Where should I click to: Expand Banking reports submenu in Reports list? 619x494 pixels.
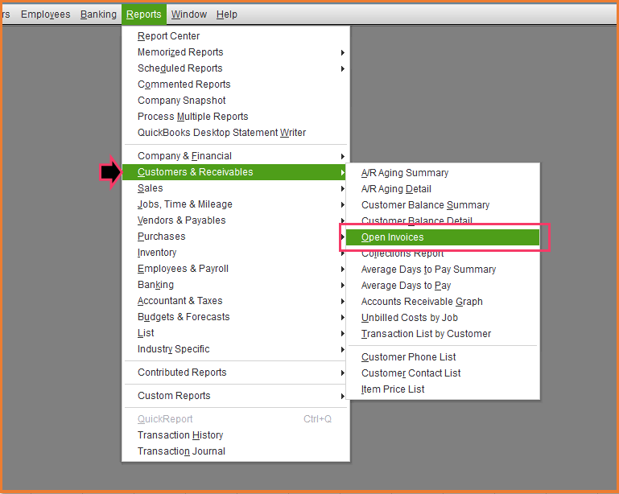[x=234, y=285]
